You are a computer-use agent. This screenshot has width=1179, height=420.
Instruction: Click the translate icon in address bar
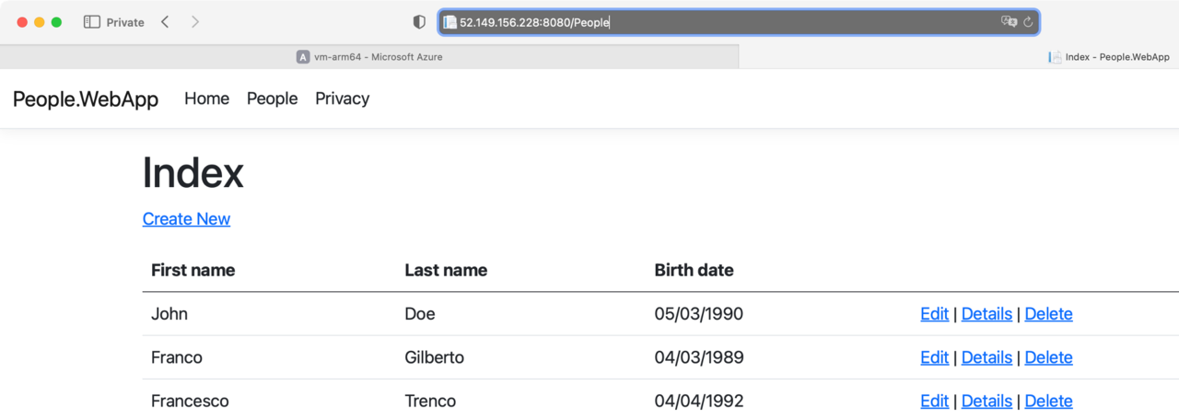point(1009,22)
